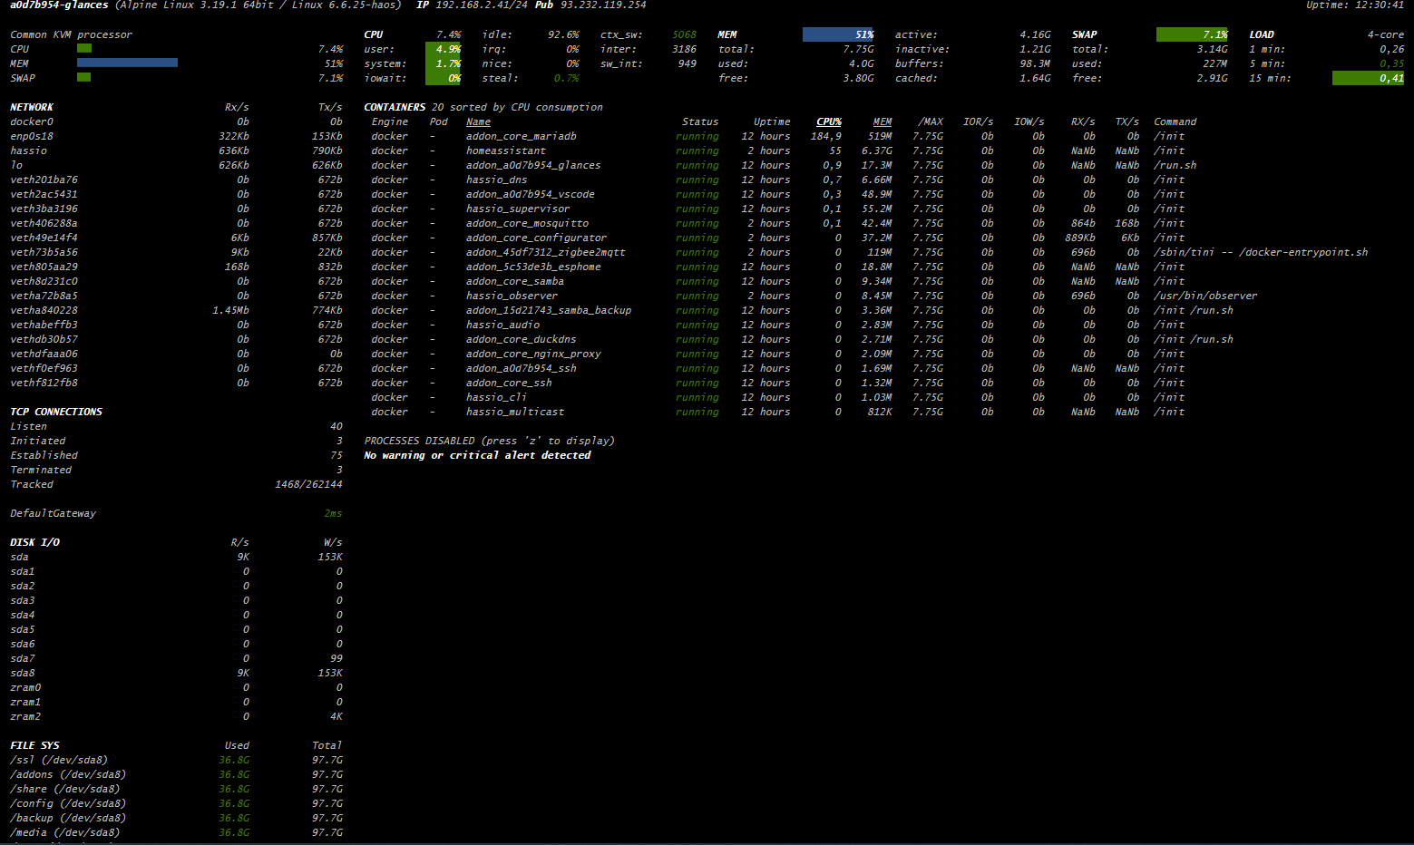Select the addon_45df7312_zigbee2mqtt container name
This screenshot has width=1414, height=845.
pos(546,252)
